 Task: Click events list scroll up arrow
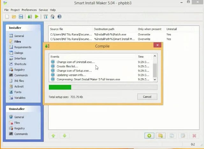155,56
